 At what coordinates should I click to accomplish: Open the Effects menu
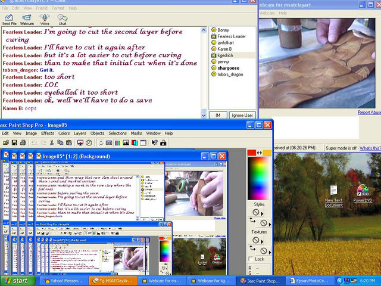point(48,133)
